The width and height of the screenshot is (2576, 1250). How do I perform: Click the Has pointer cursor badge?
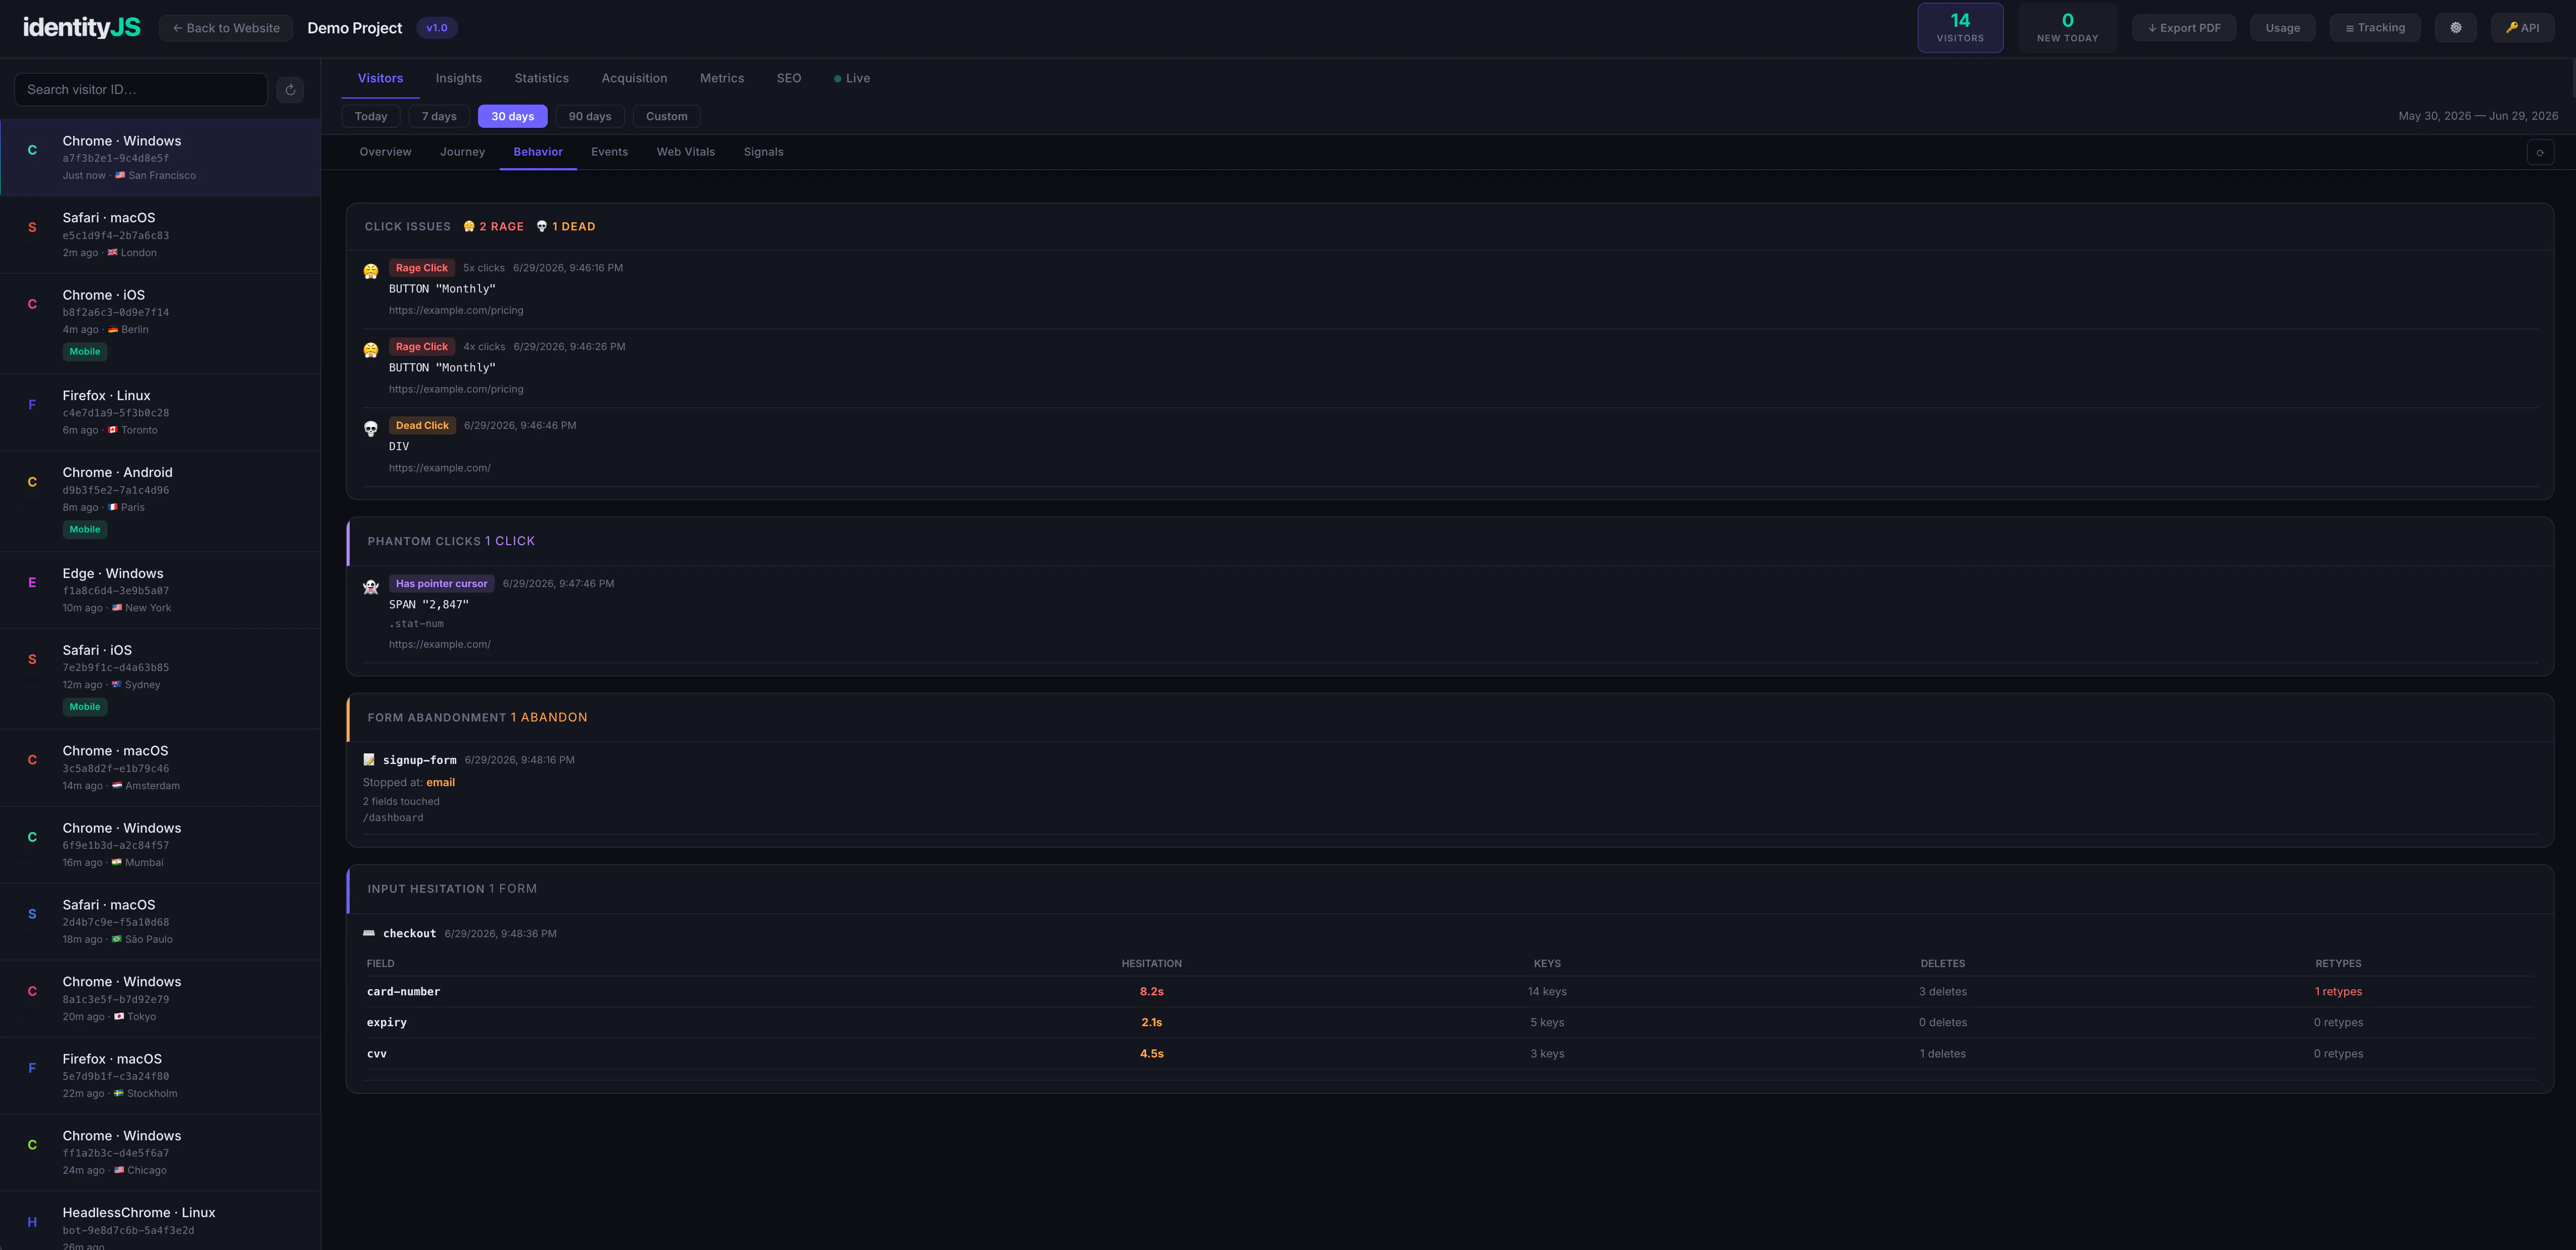[441, 584]
